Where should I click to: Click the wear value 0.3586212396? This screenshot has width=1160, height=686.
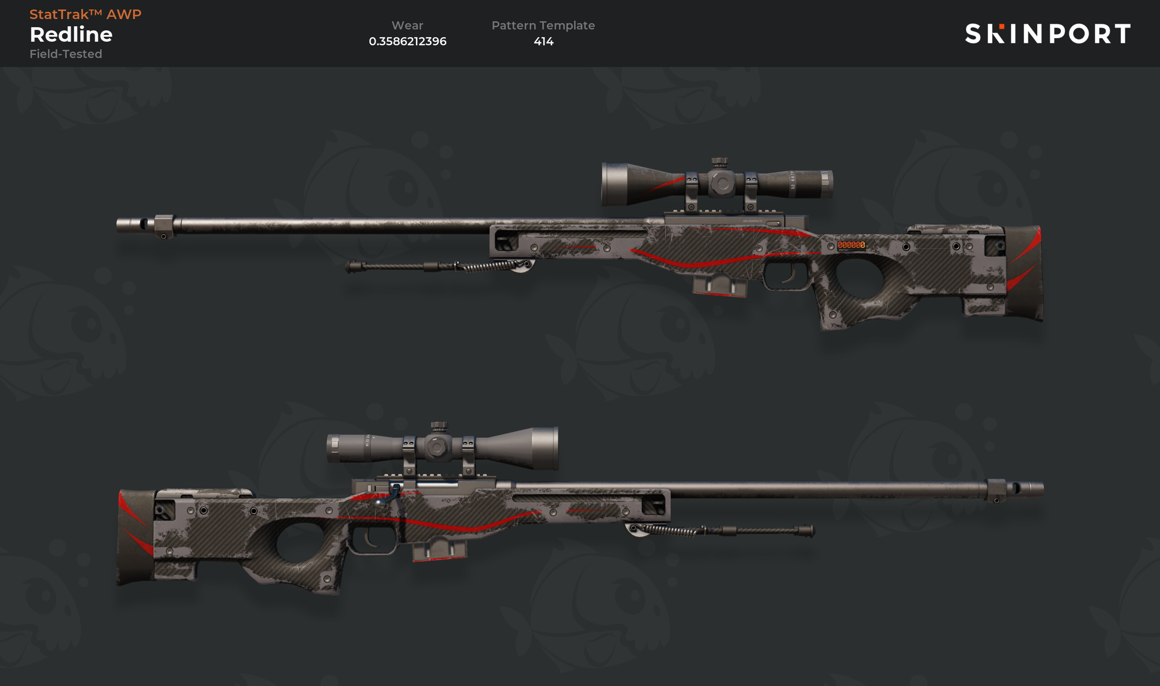pyautogui.click(x=408, y=41)
